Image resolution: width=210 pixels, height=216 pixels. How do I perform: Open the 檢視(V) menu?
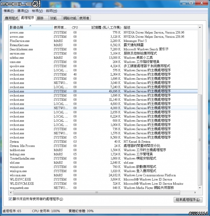pyautogui.click(x=37, y=11)
